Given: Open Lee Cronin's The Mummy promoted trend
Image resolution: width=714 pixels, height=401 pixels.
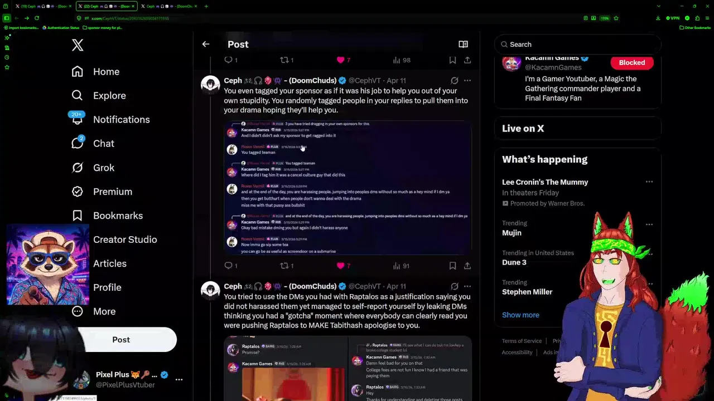Looking at the screenshot, I should [545, 182].
